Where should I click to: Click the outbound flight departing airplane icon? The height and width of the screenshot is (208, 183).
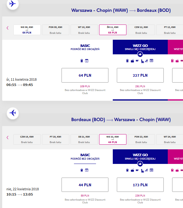pos(13,4)
